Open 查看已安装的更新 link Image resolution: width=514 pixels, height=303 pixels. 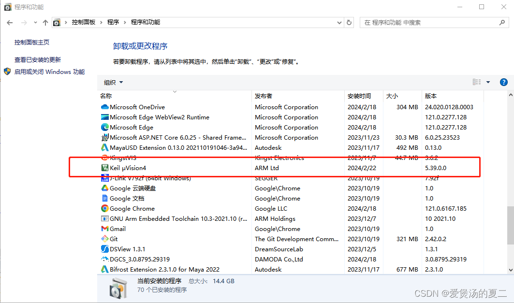38,59
